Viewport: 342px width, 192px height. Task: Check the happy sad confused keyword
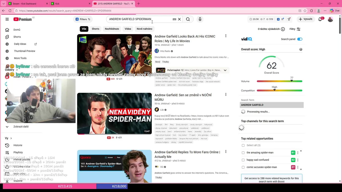243,160
